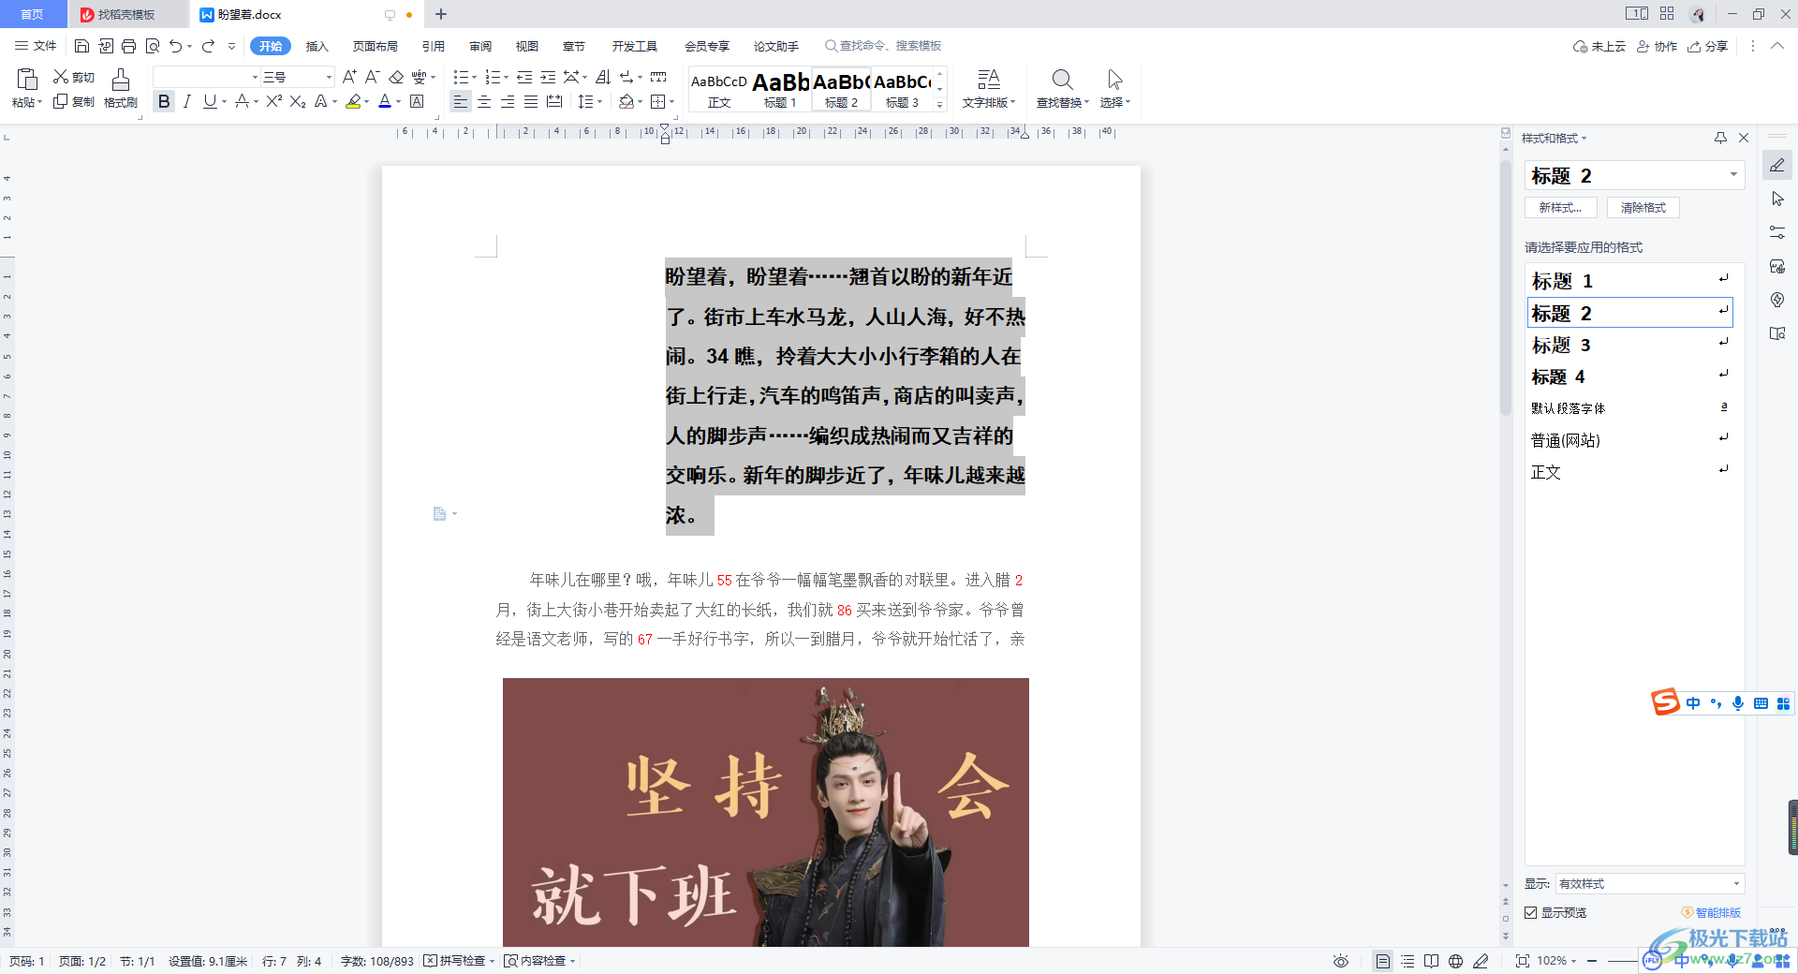Apply superscript X² formatting
Screen dimensions: 1798x974
(x=273, y=101)
